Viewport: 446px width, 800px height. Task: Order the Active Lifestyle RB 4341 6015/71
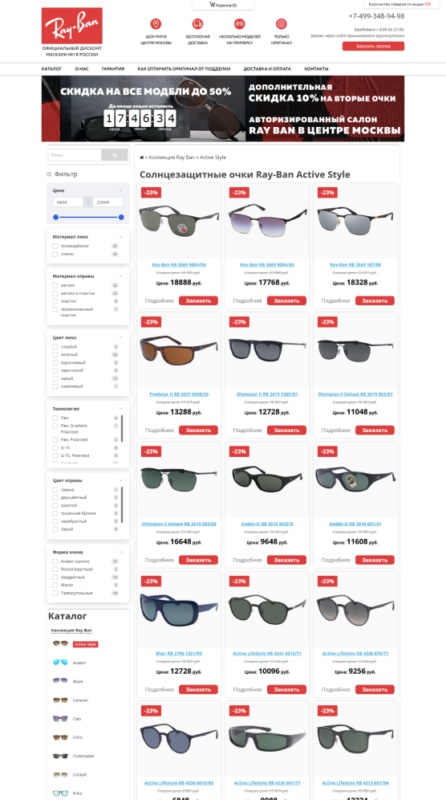(x=286, y=689)
